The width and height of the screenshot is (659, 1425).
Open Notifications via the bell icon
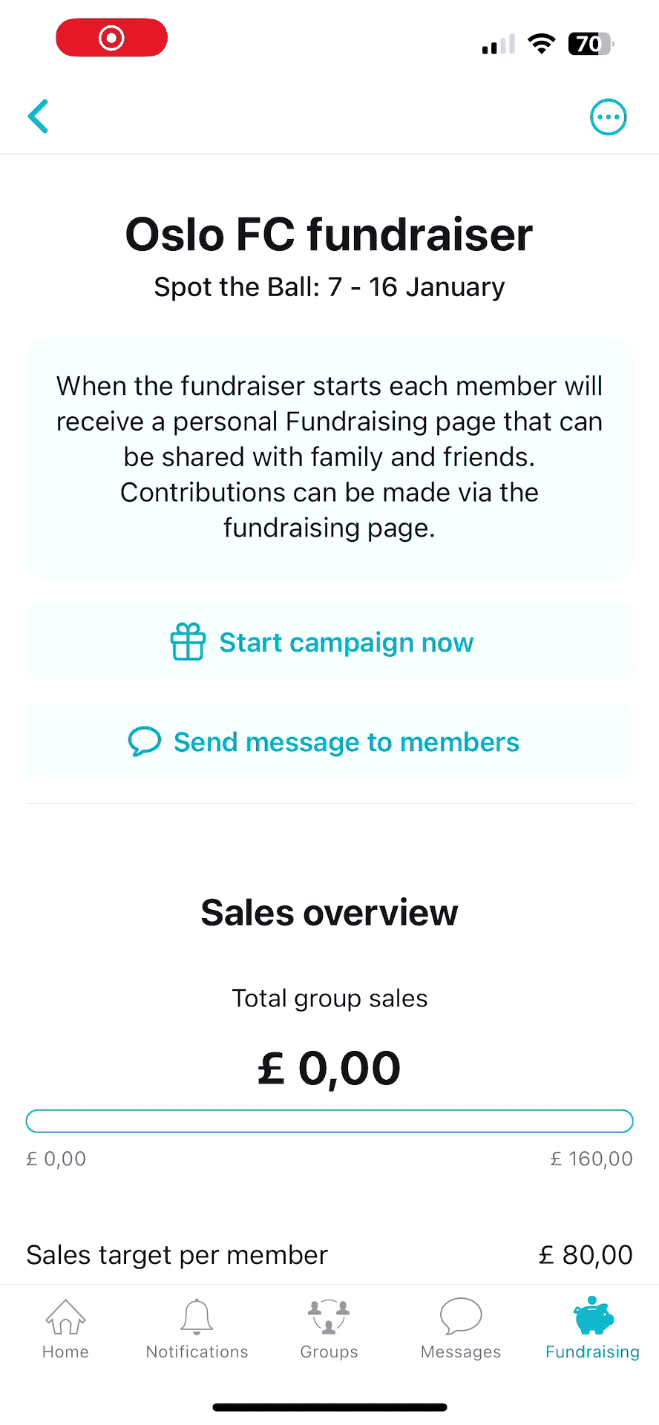[197, 1315]
